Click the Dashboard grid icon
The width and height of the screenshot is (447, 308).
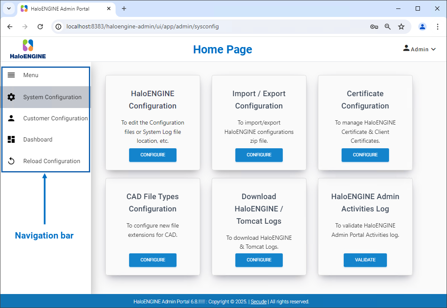[x=11, y=139]
